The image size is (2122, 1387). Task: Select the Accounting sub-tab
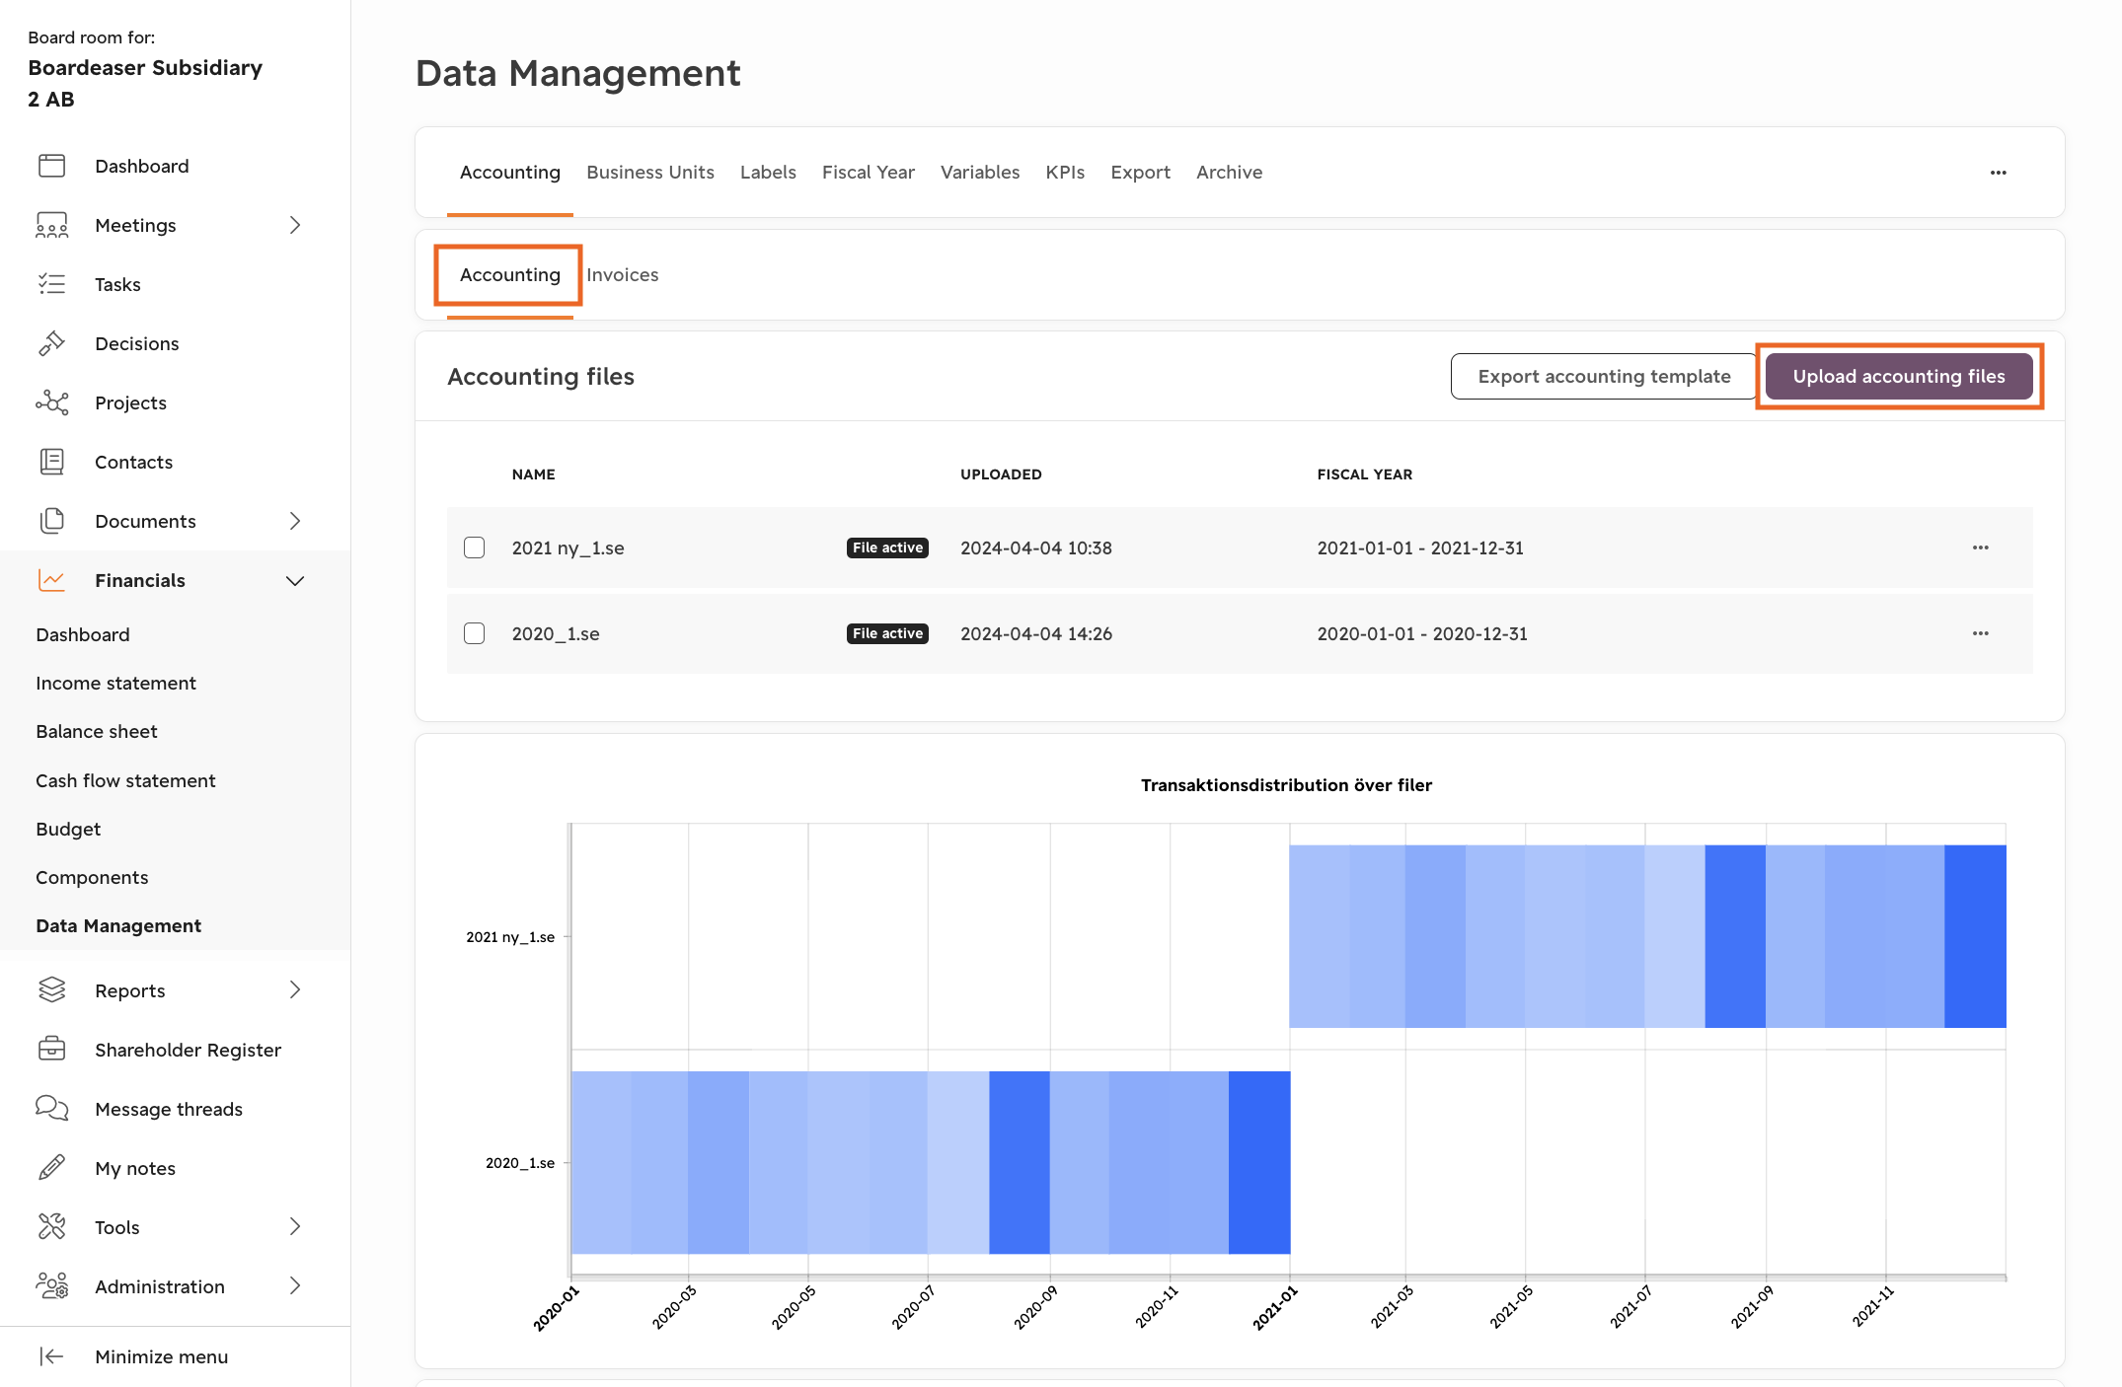(510, 275)
